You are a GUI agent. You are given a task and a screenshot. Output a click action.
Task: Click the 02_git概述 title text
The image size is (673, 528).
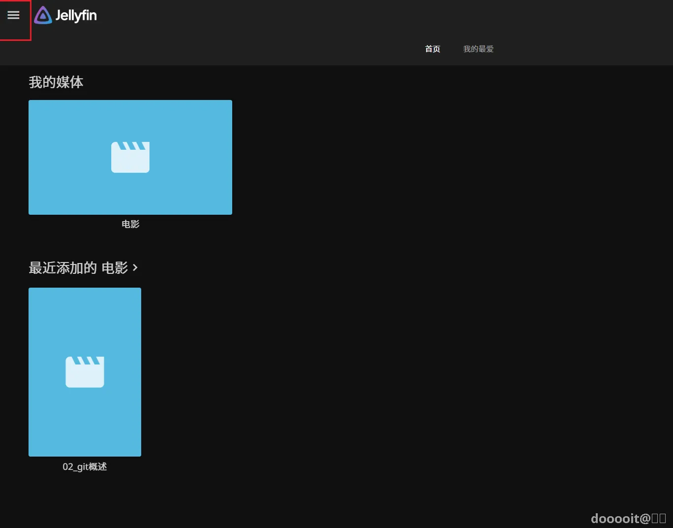click(x=85, y=466)
